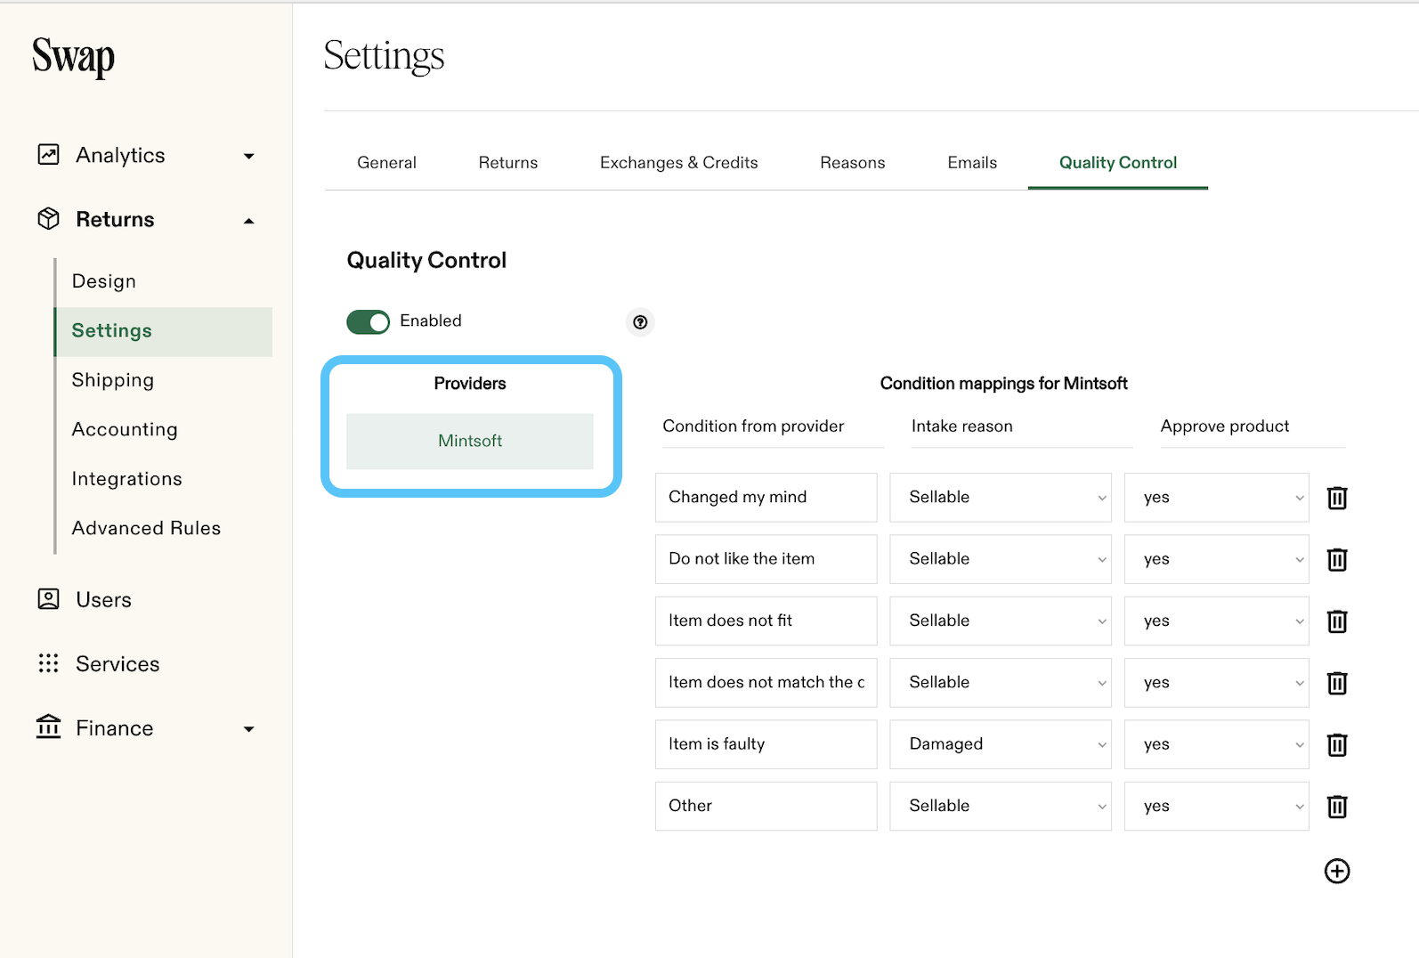Viewport: 1419px width, 958px height.
Task: Open Accounting in the sidebar
Action: (x=125, y=429)
